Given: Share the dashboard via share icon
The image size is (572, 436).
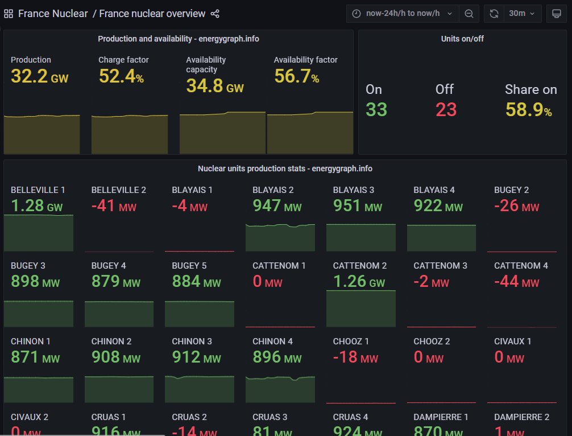Looking at the screenshot, I should (x=215, y=14).
